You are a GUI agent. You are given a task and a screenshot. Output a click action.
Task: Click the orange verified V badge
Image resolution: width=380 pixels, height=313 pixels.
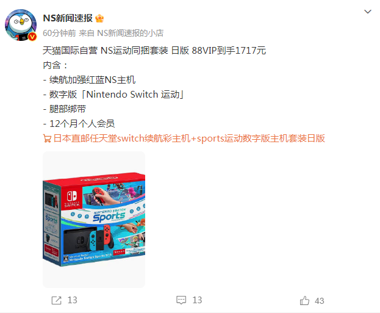click(32, 37)
